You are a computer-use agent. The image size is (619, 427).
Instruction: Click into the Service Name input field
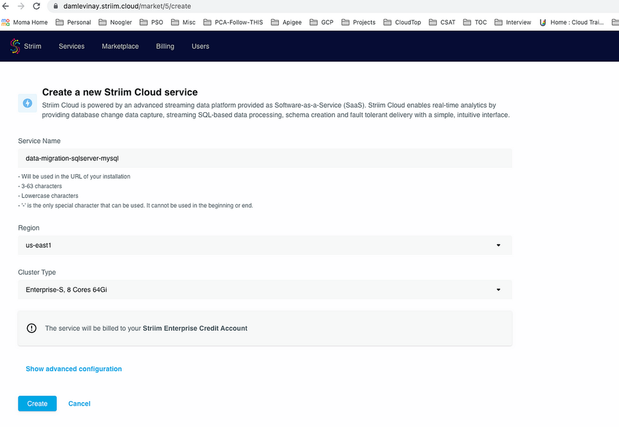[265, 159]
